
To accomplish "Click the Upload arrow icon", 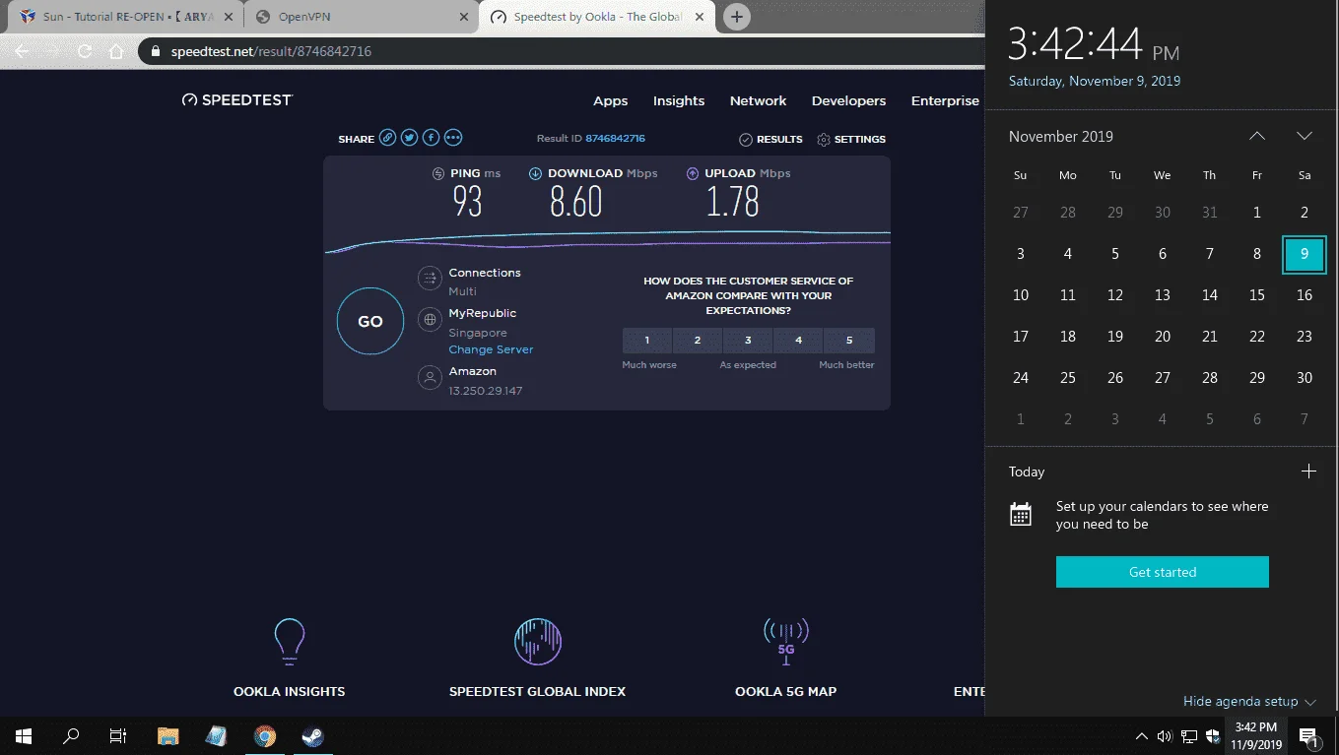I will 693,173.
